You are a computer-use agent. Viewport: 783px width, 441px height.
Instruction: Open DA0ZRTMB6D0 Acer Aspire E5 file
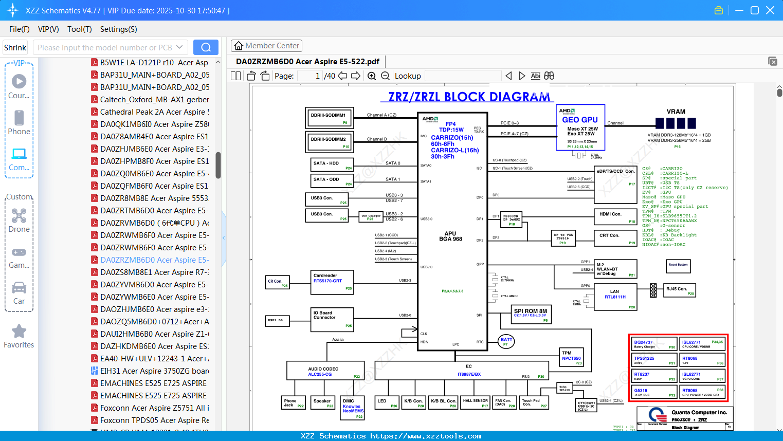coord(150,211)
